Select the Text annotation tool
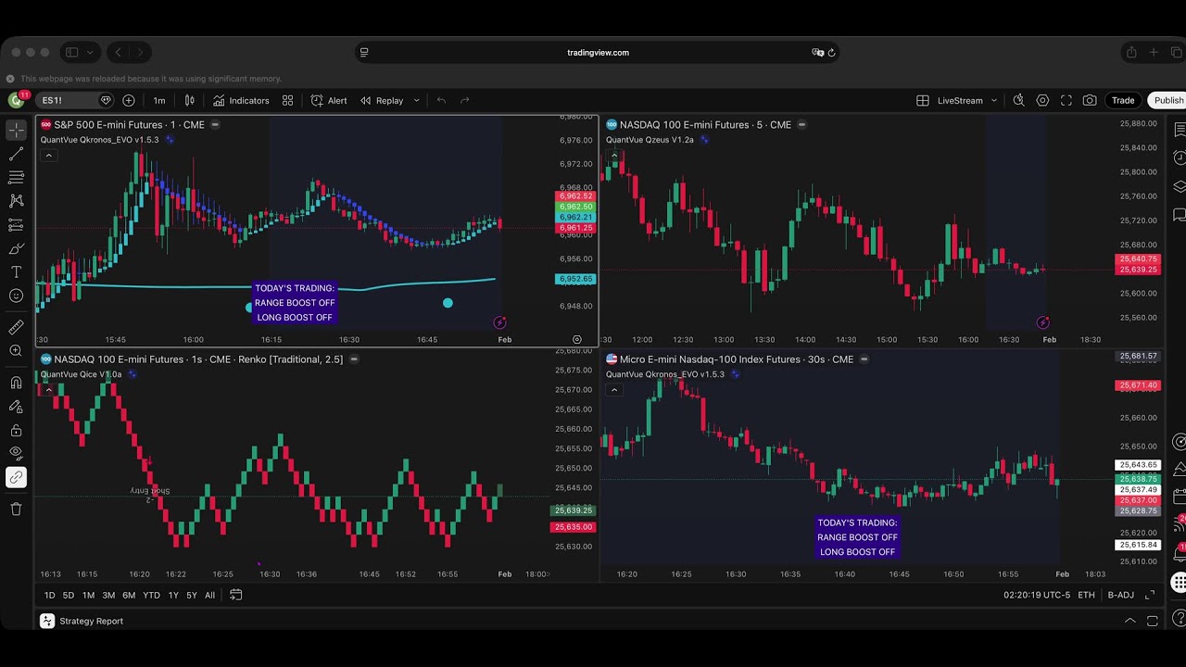 [x=16, y=272]
